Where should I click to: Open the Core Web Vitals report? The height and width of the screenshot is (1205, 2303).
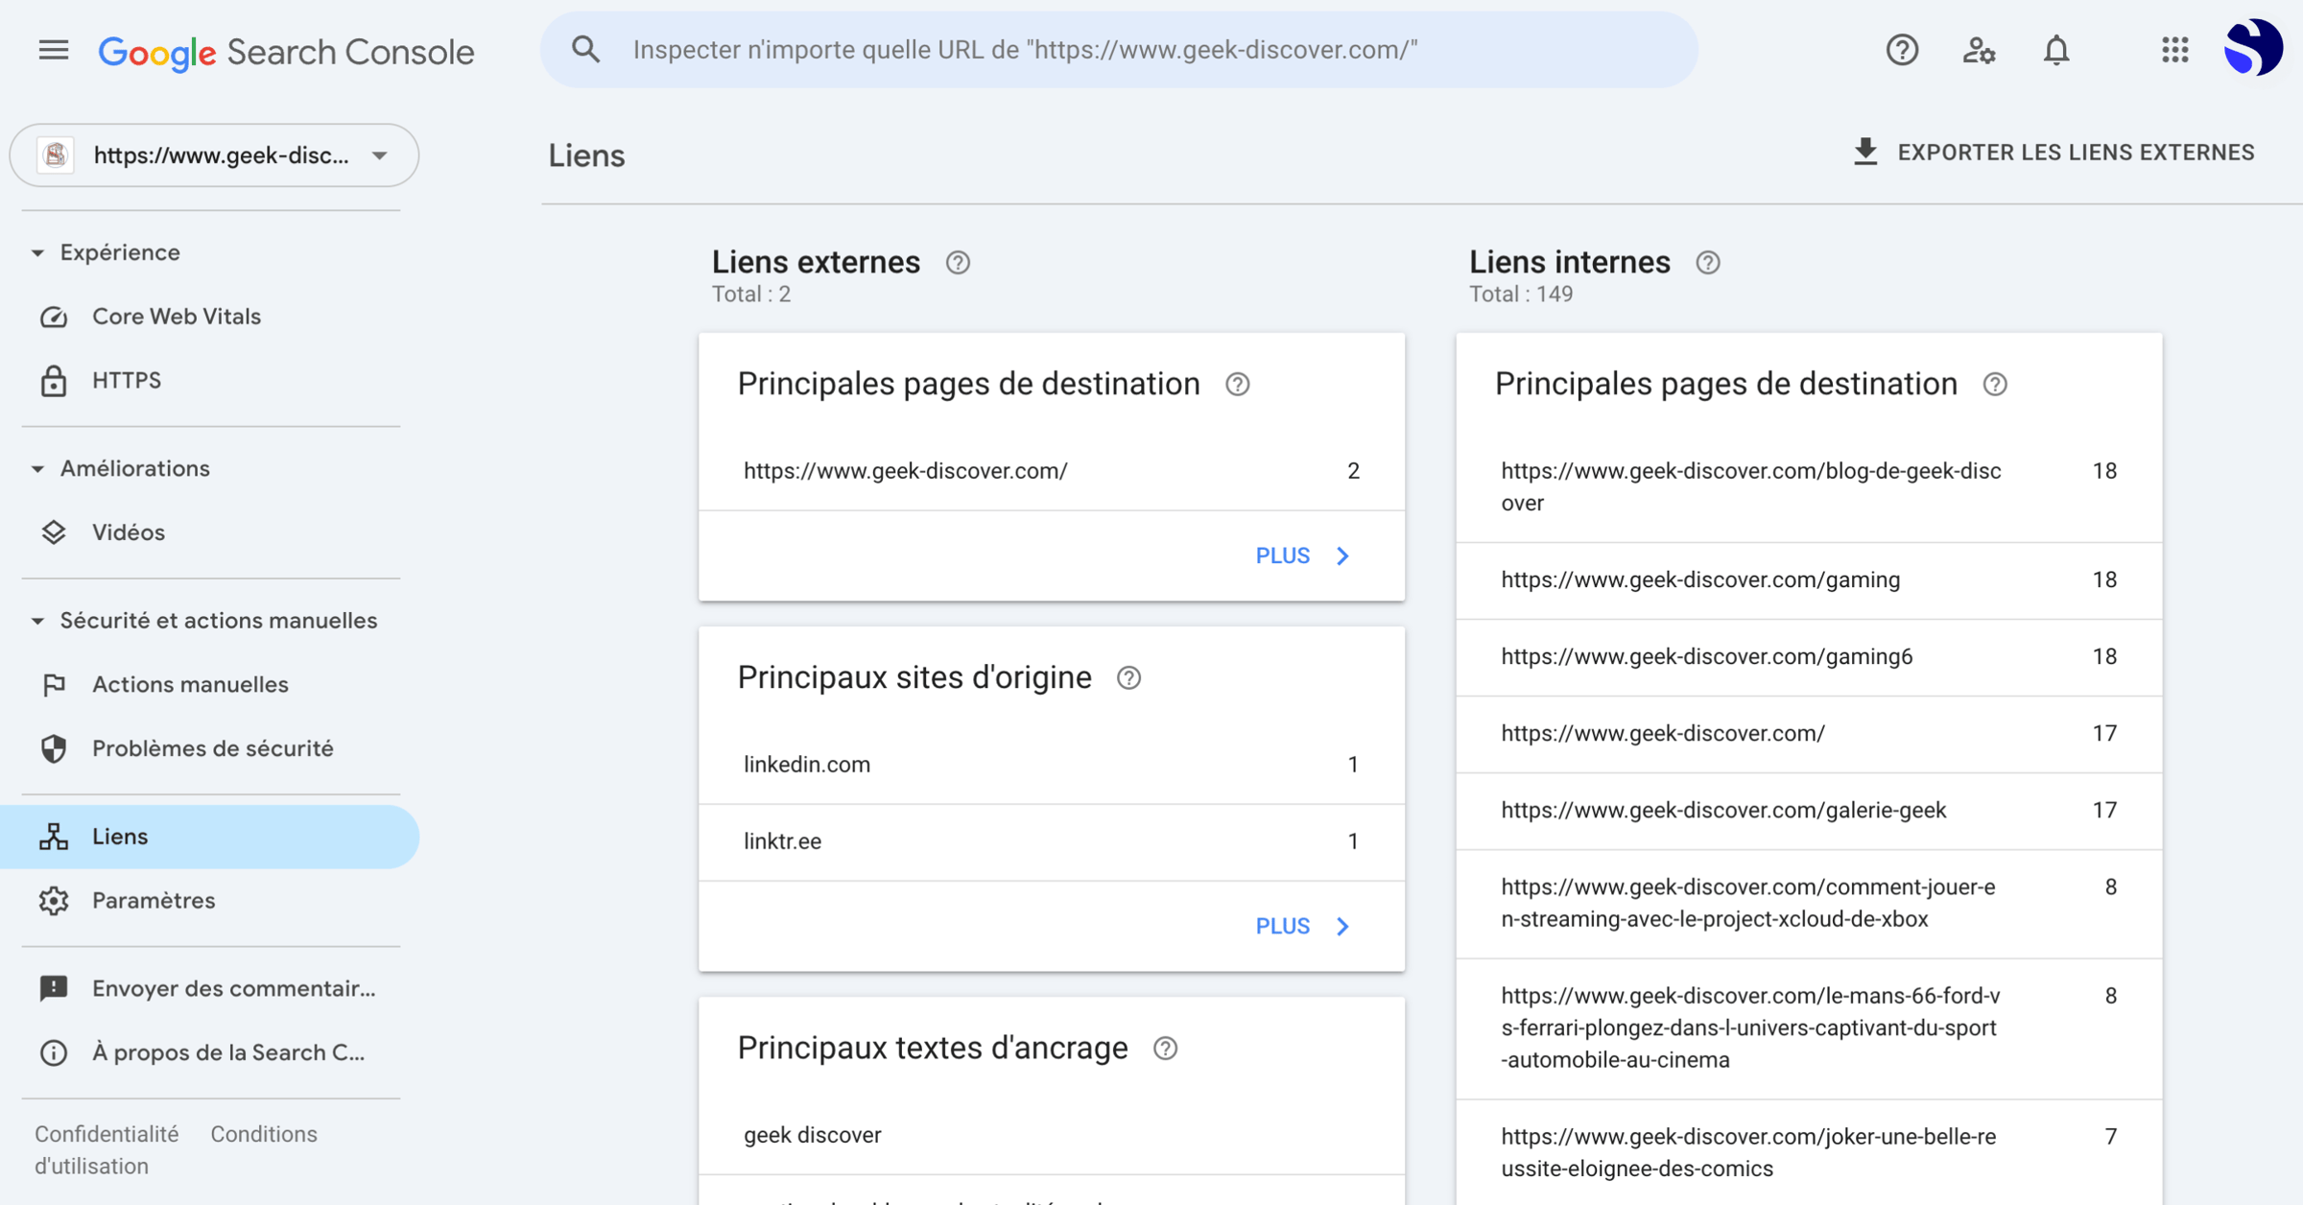point(176,316)
